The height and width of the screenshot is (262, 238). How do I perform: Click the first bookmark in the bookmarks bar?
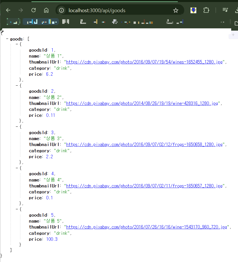click(14, 22)
